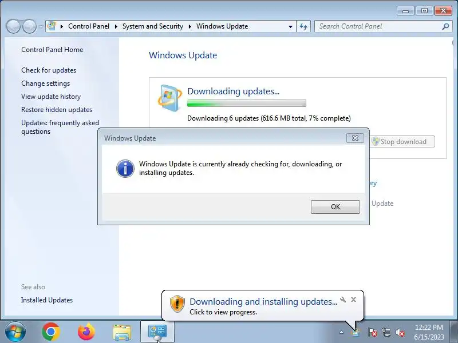The width and height of the screenshot is (458, 343).
Task: Launch Firefox from taskbar
Action: (86, 332)
